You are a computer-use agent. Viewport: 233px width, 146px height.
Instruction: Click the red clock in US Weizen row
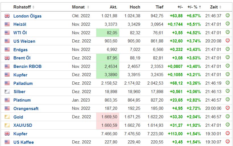pyautogui.click(x=228, y=41)
